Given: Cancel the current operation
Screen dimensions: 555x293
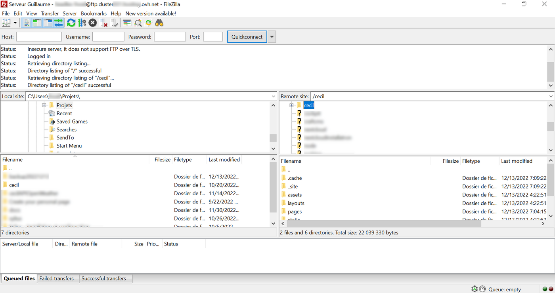Looking at the screenshot, I should (x=92, y=23).
